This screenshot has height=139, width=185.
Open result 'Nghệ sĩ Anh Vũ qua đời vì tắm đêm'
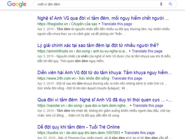[x=103, y=18]
